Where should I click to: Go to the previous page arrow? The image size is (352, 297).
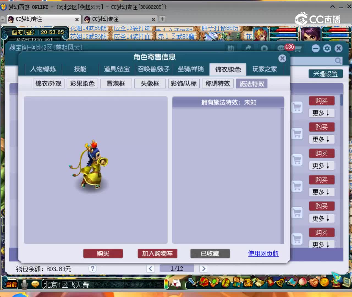(150, 269)
